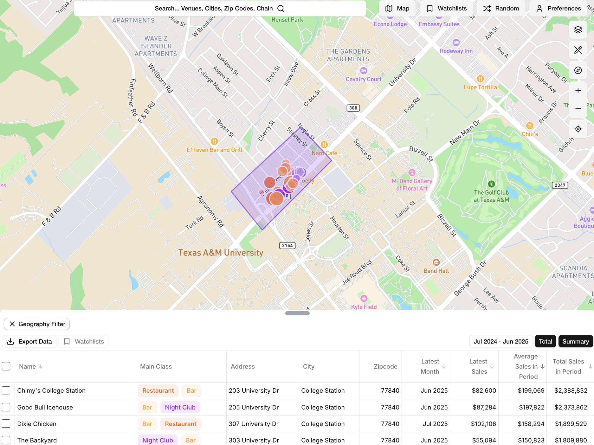Click the locate-me crosshair icon

click(578, 129)
